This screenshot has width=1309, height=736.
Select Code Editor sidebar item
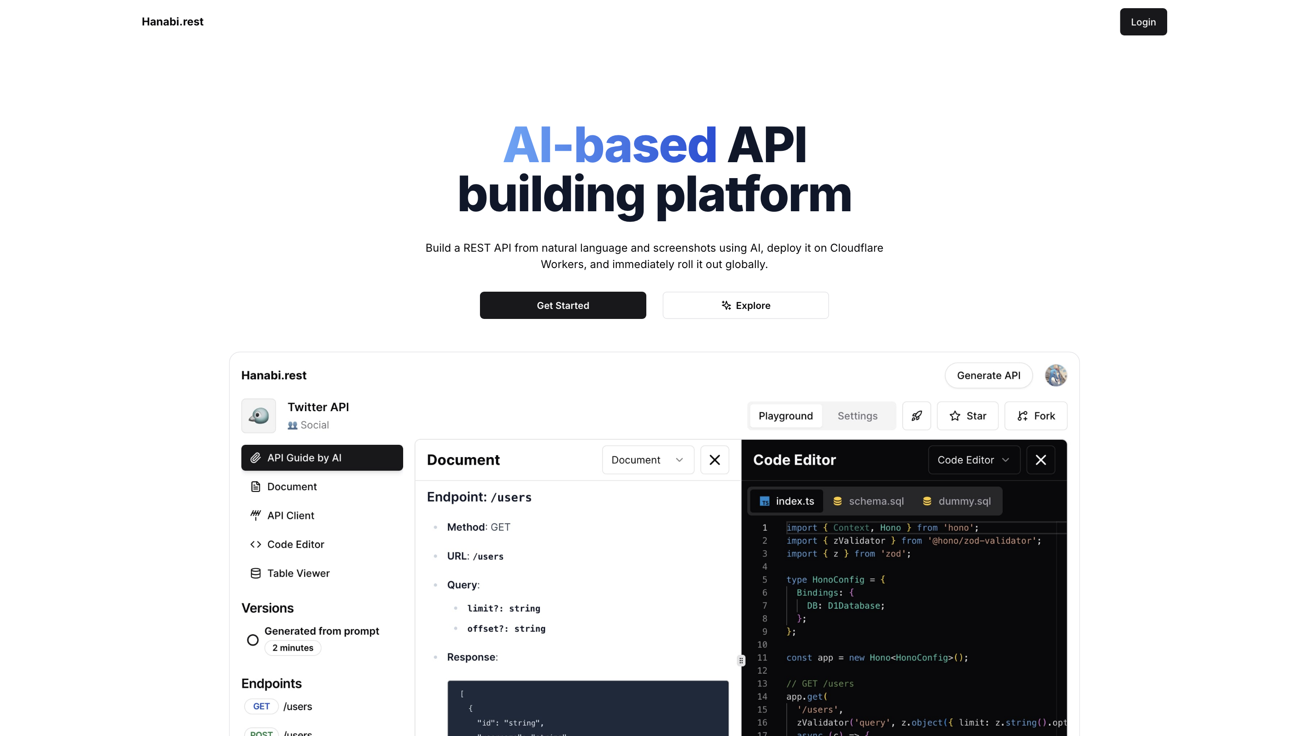coord(295,545)
